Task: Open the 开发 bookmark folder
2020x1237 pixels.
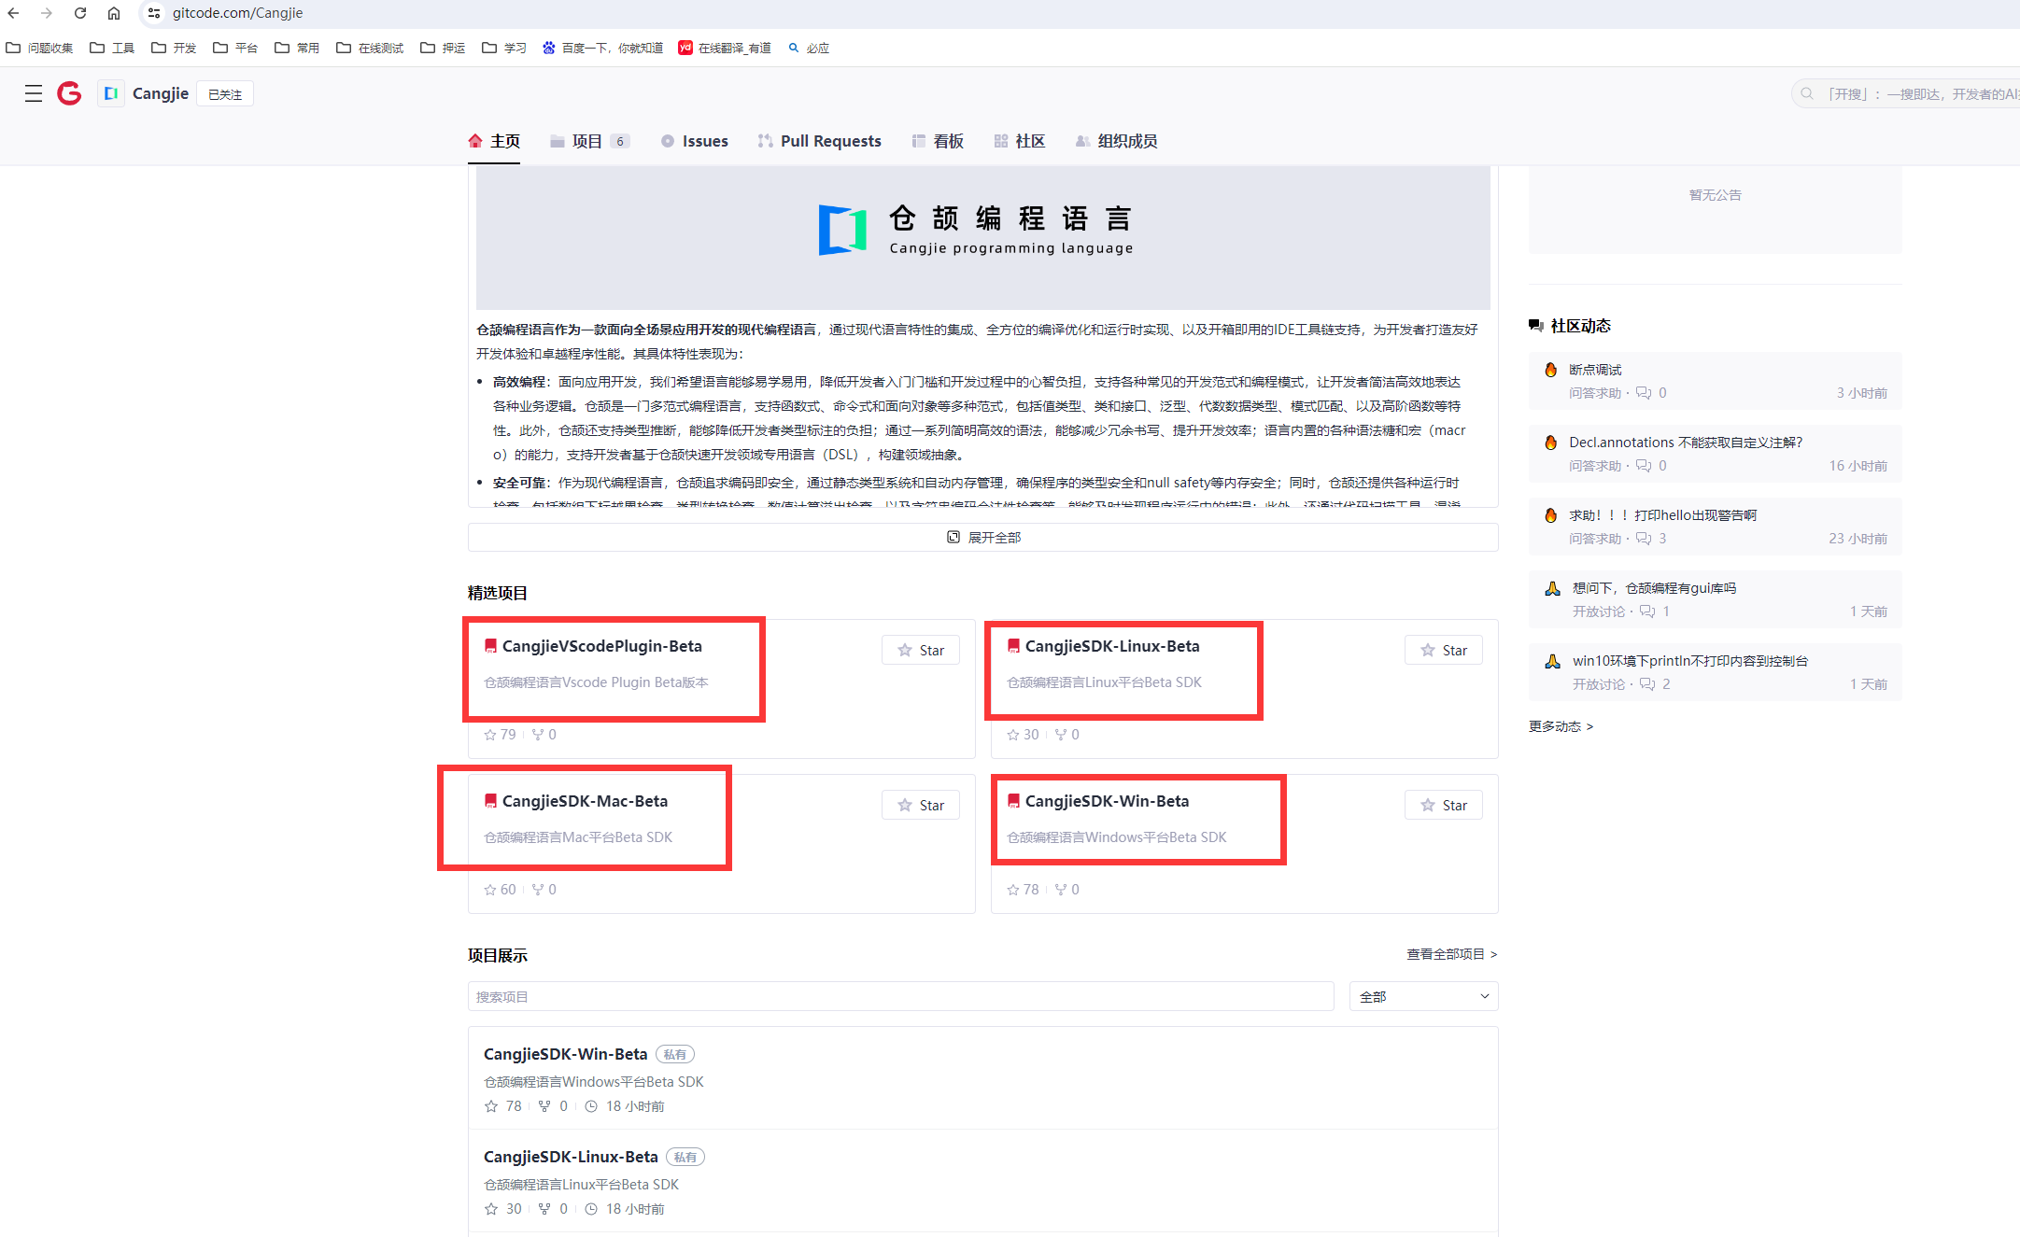Action: pos(174,48)
